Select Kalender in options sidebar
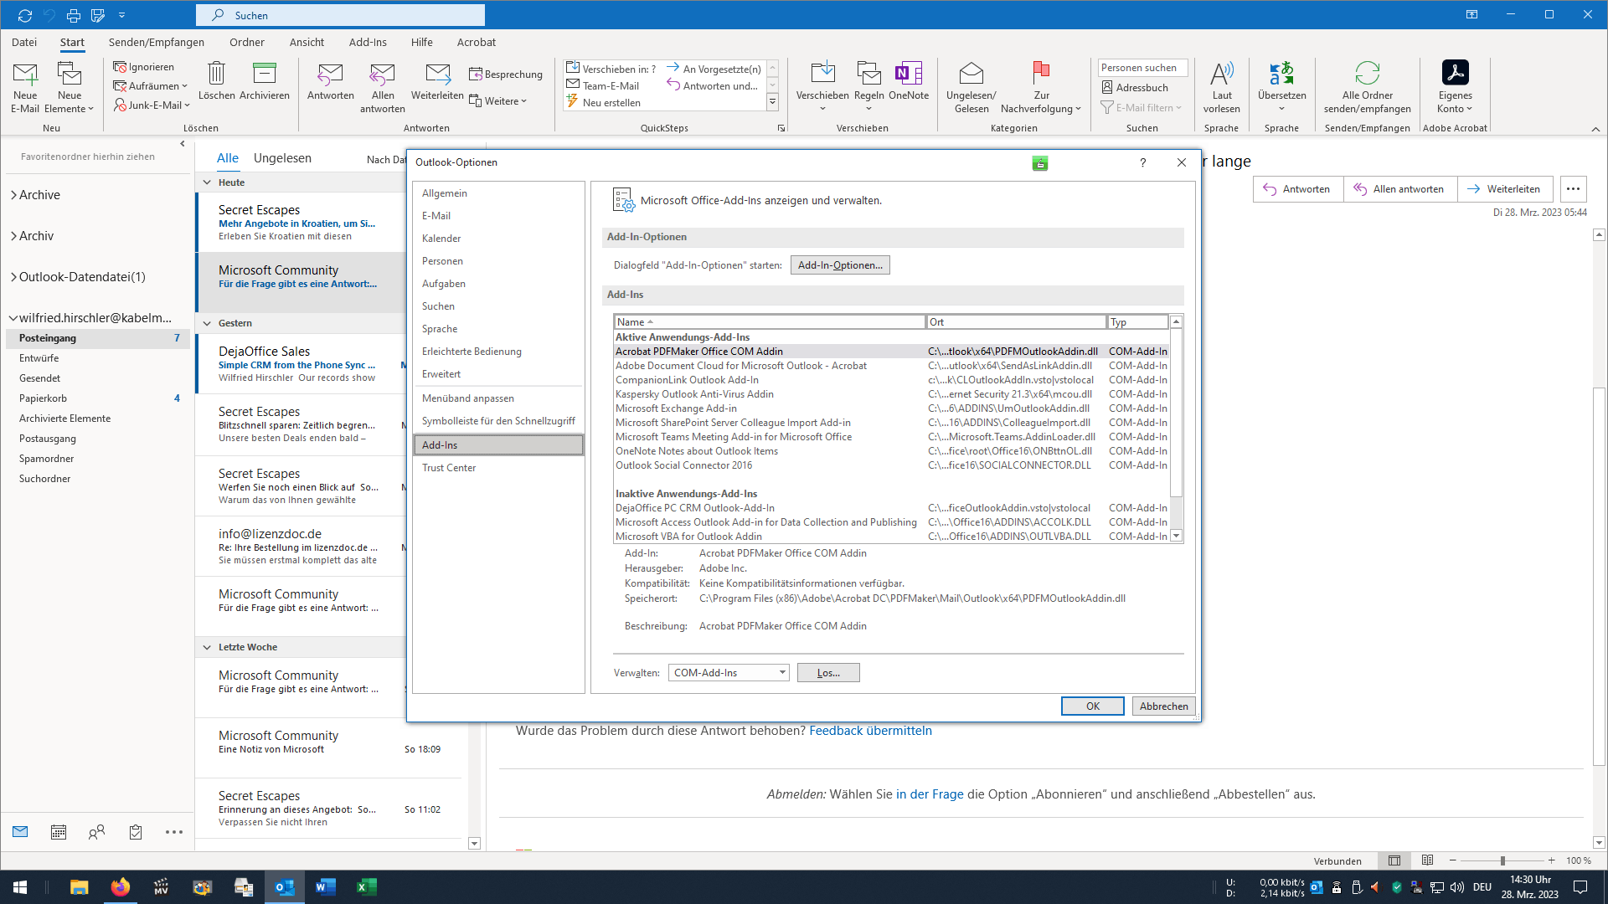1608x904 pixels. [x=498, y=239]
